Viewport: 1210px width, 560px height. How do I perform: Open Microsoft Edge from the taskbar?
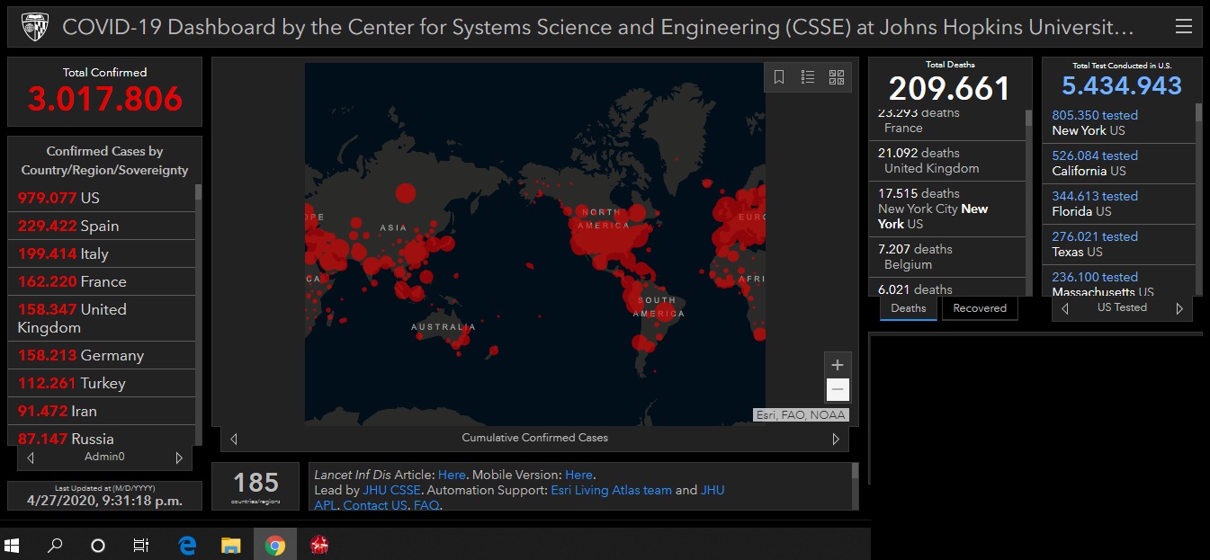(x=187, y=545)
